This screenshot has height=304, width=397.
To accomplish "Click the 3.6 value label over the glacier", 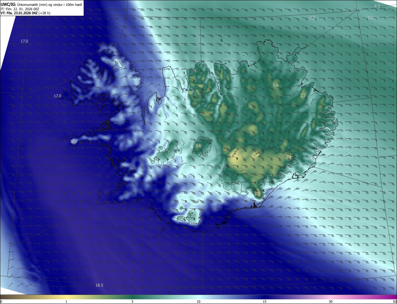I will point(198,145).
